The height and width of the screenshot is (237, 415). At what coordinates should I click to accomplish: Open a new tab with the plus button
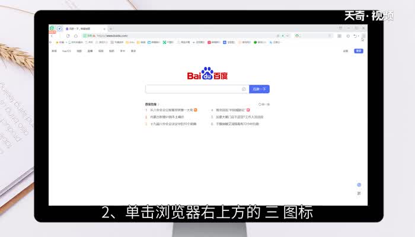pos(111,28)
